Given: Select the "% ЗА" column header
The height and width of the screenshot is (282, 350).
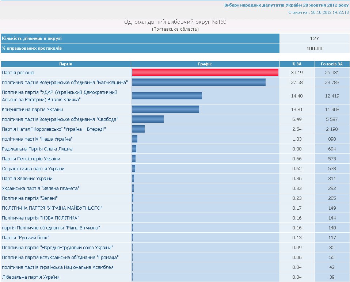Looking at the screenshot, I should [x=297, y=64].
